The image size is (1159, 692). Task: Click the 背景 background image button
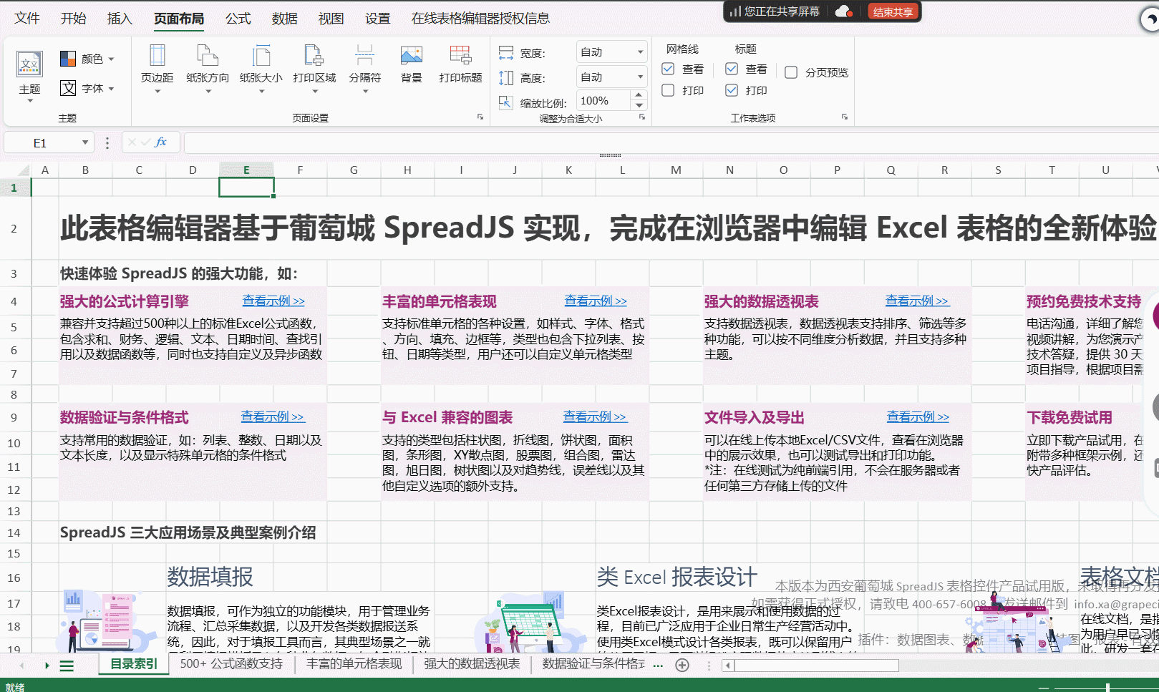[x=412, y=64]
